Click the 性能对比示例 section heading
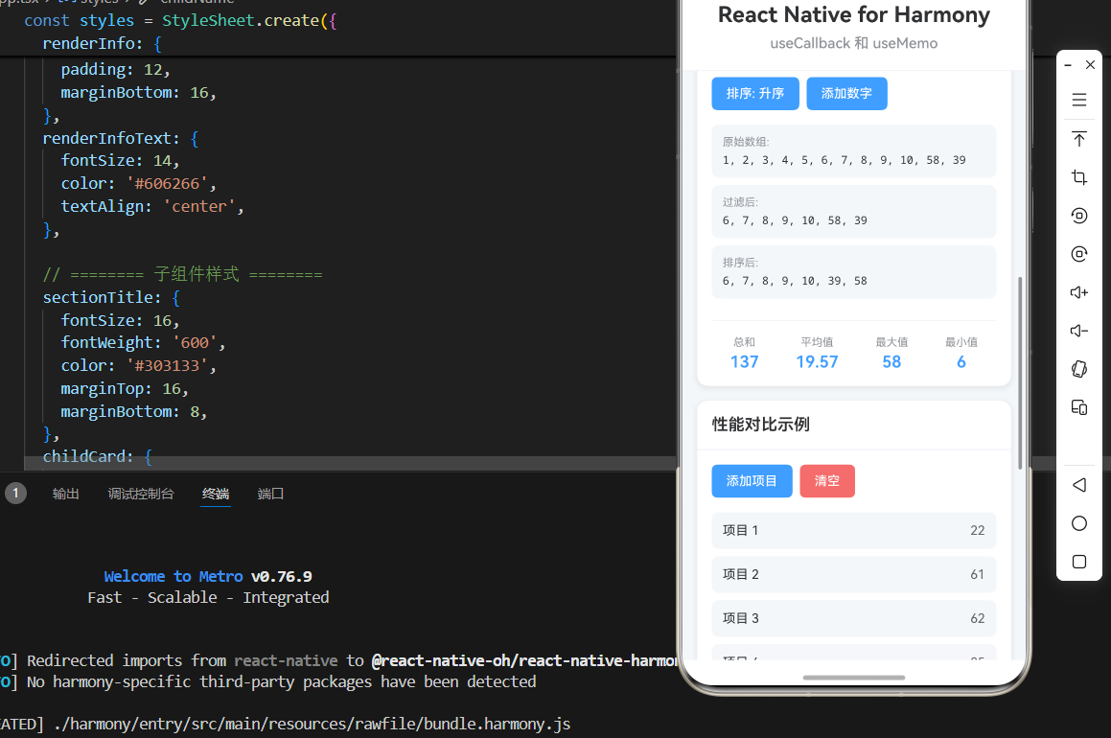The image size is (1111, 738). (760, 425)
